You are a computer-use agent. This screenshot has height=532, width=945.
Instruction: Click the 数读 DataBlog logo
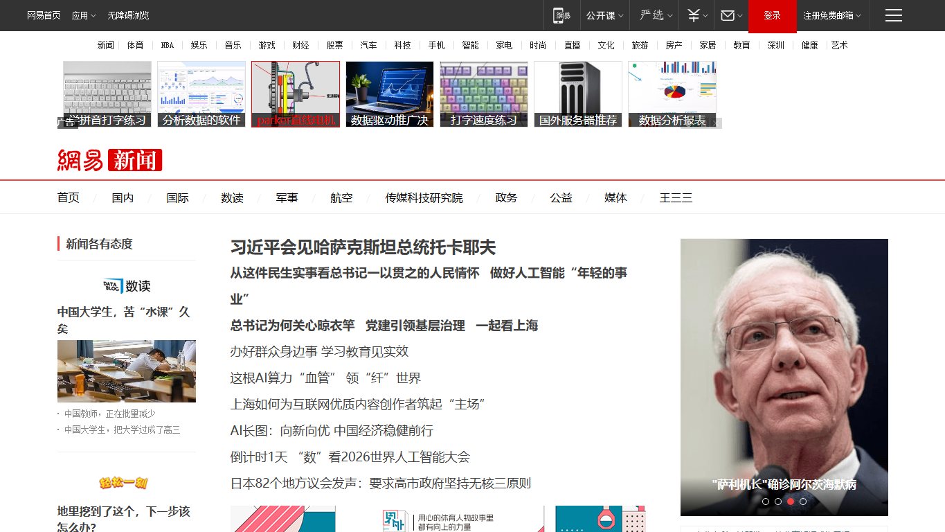[x=126, y=286]
